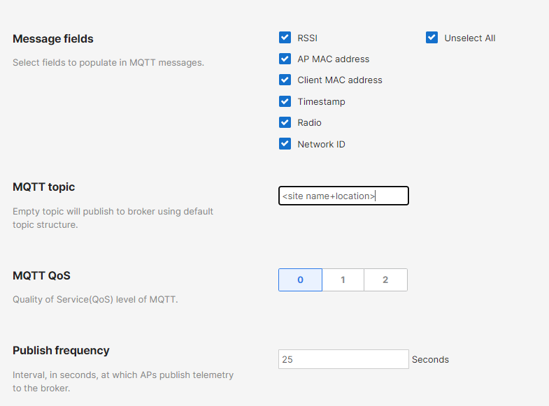The image size is (549, 406).
Task: Set MQTT QoS to level 2
Action: pyautogui.click(x=385, y=280)
